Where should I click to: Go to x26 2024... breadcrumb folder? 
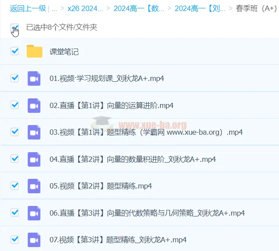tap(85, 8)
